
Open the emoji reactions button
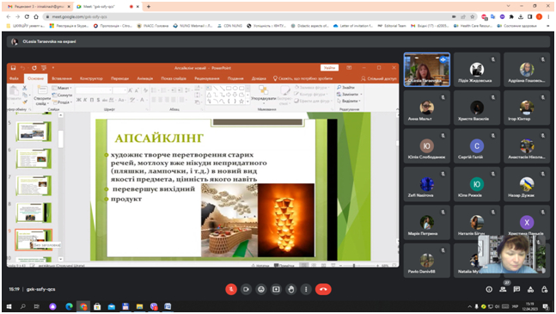tap(261, 289)
